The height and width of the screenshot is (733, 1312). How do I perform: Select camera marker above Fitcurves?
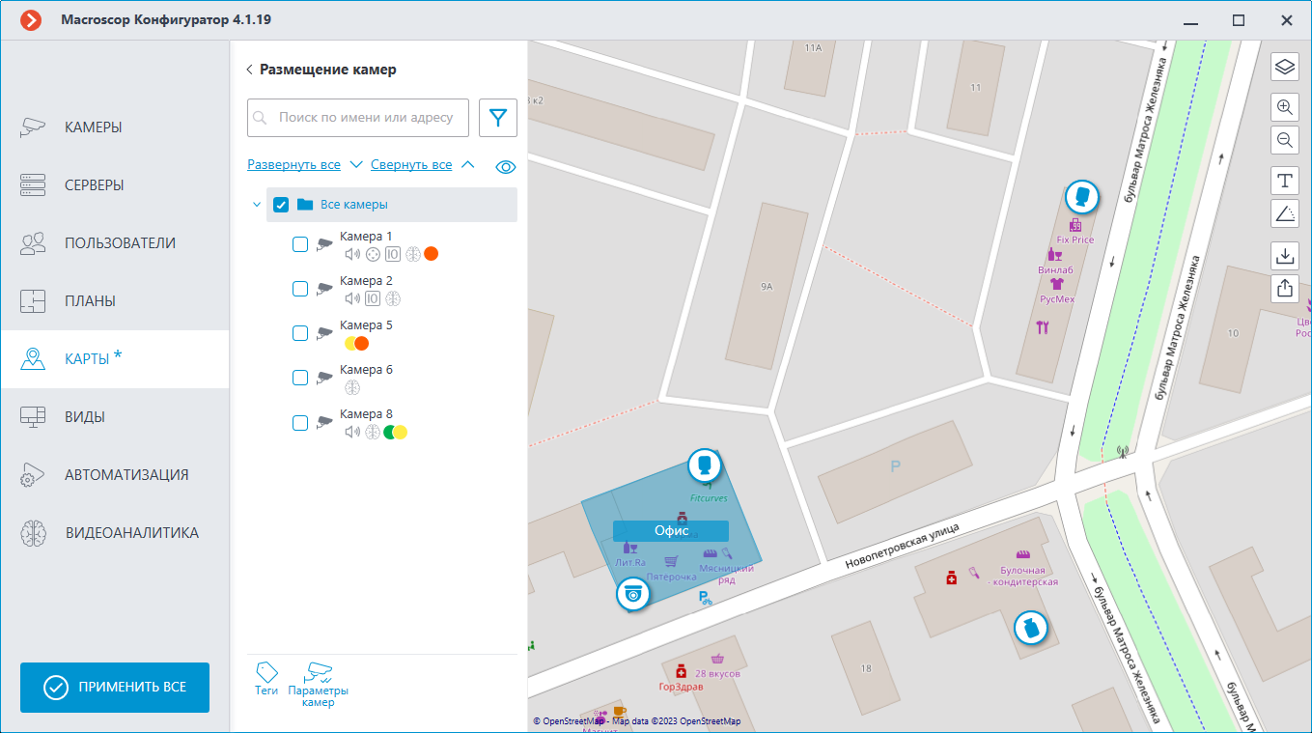(706, 465)
